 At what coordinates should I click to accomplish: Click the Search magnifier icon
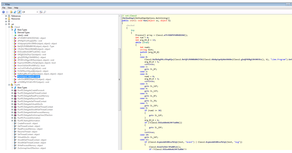pos(45,12)
